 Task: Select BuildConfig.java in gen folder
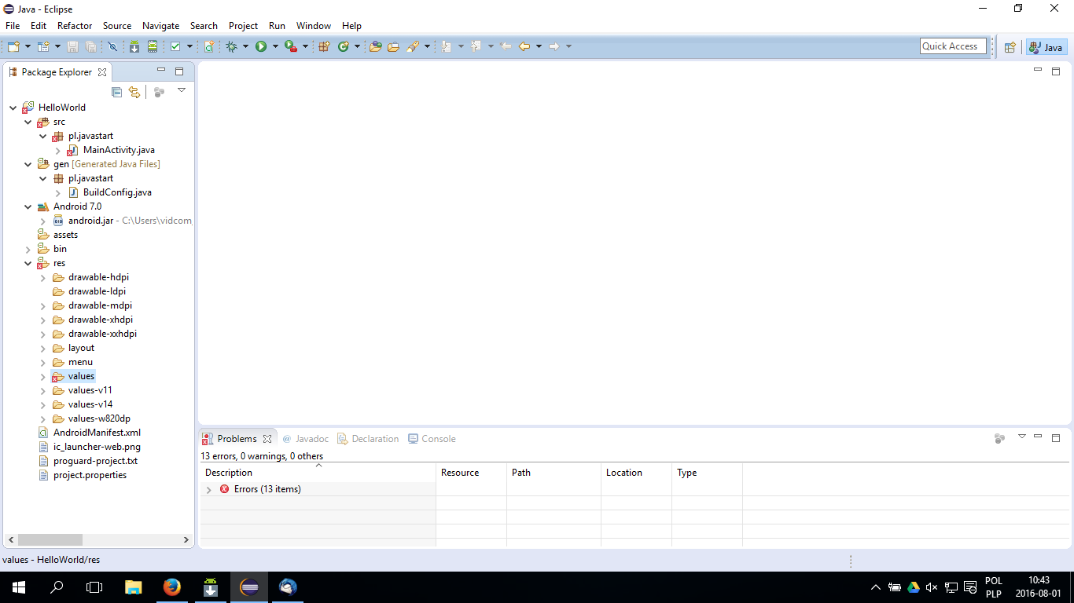click(x=110, y=192)
